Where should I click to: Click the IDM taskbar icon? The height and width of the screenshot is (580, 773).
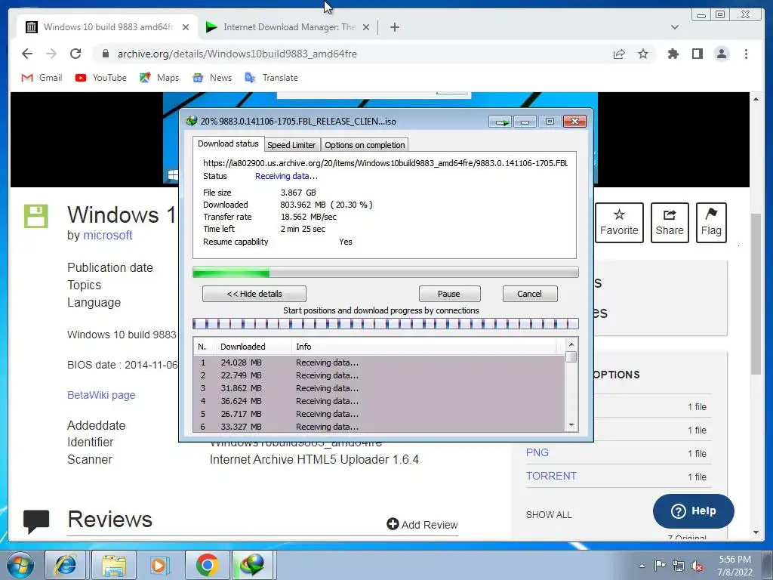(x=252, y=565)
